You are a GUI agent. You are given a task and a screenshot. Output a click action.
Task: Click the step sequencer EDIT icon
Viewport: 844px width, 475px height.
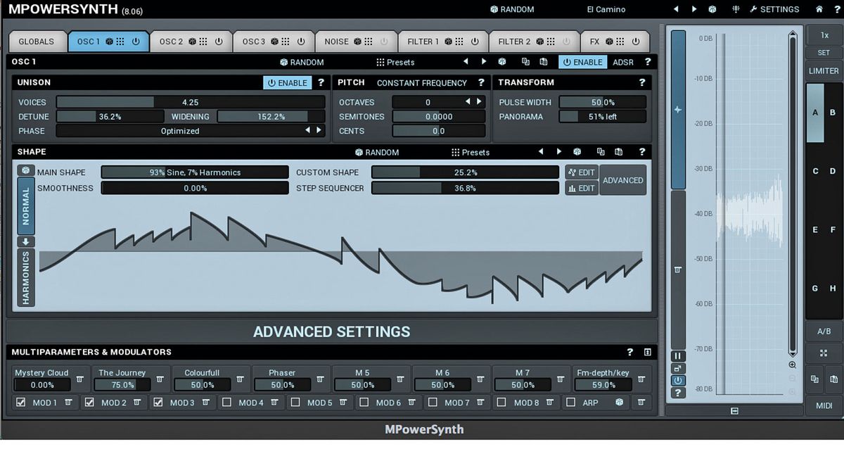pos(580,188)
